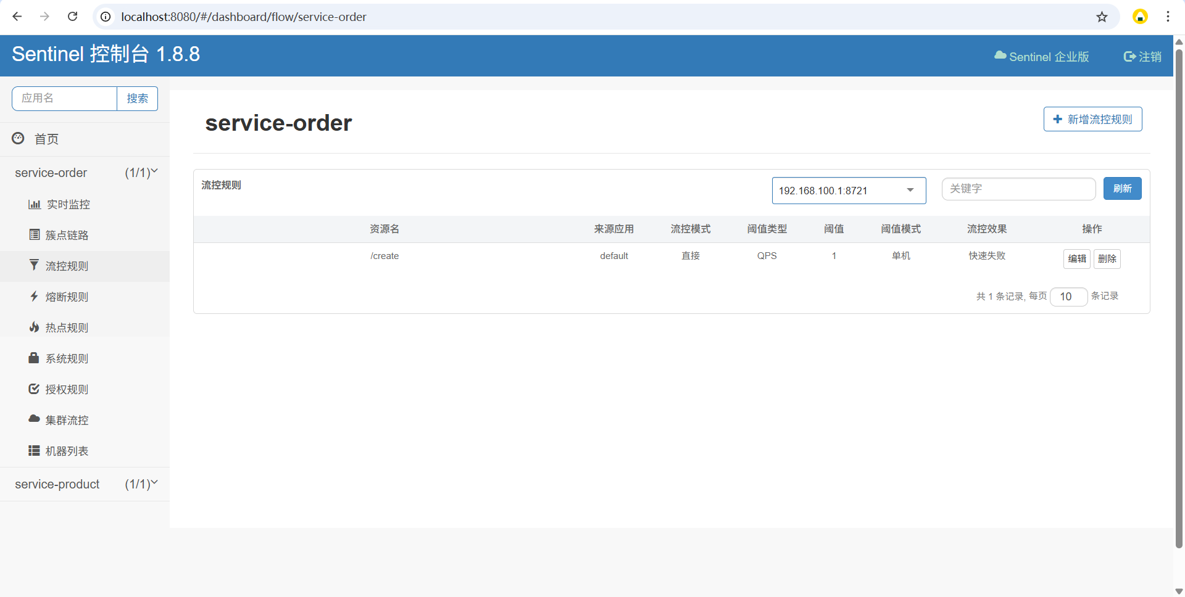Open 机器列表 menu item

[85, 451]
